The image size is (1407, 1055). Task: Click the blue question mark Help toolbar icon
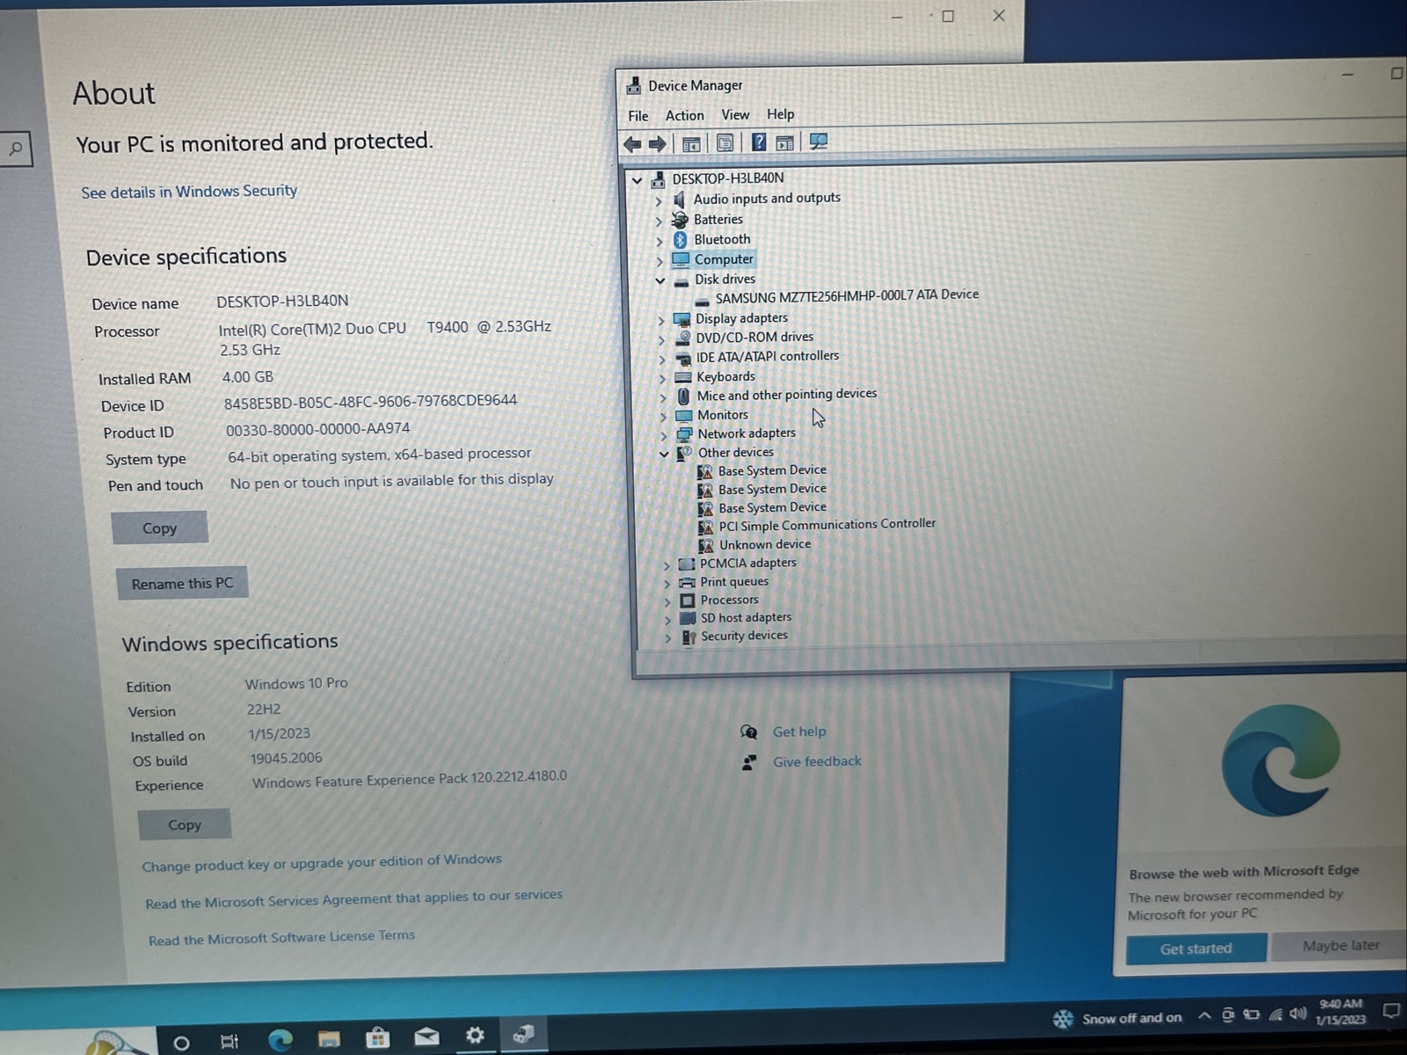[x=758, y=142]
